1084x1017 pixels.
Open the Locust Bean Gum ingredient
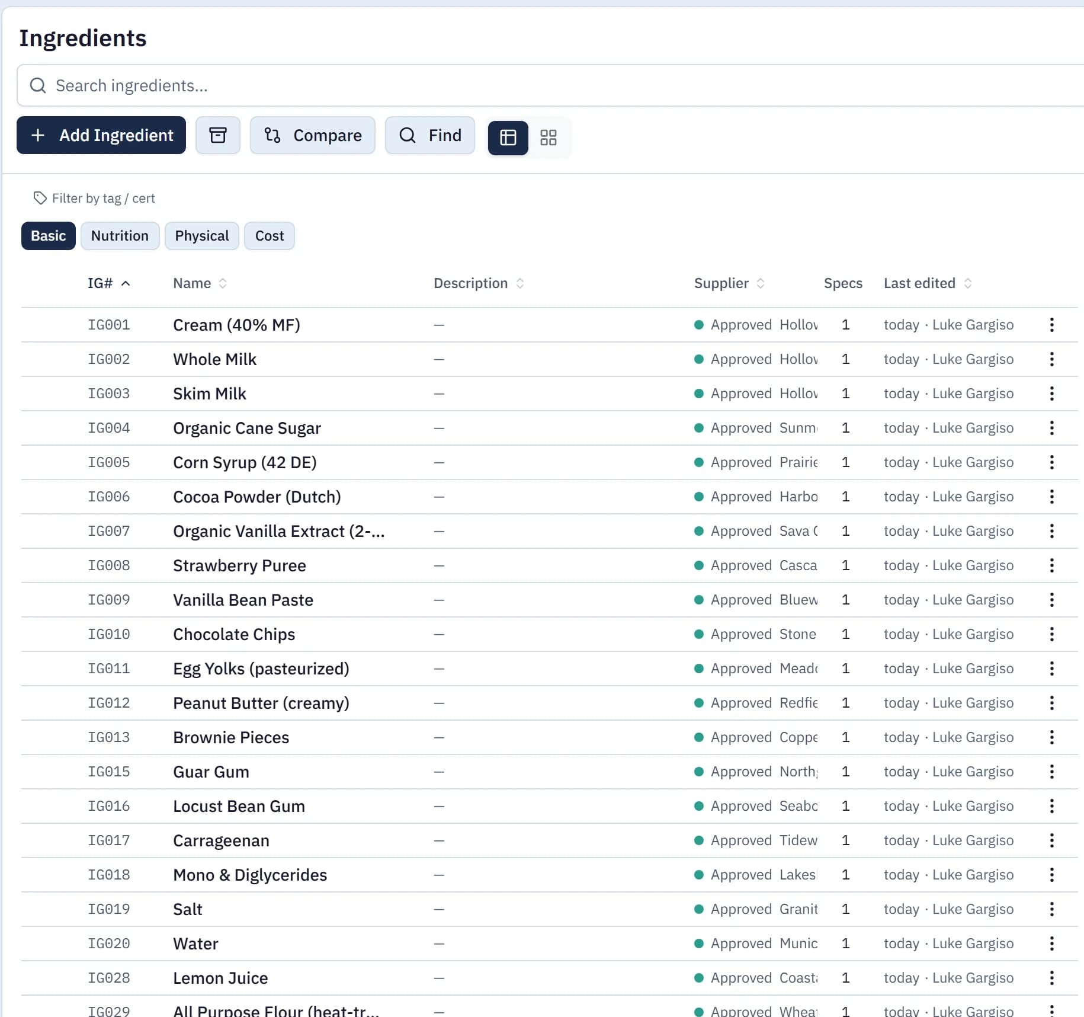tap(239, 806)
